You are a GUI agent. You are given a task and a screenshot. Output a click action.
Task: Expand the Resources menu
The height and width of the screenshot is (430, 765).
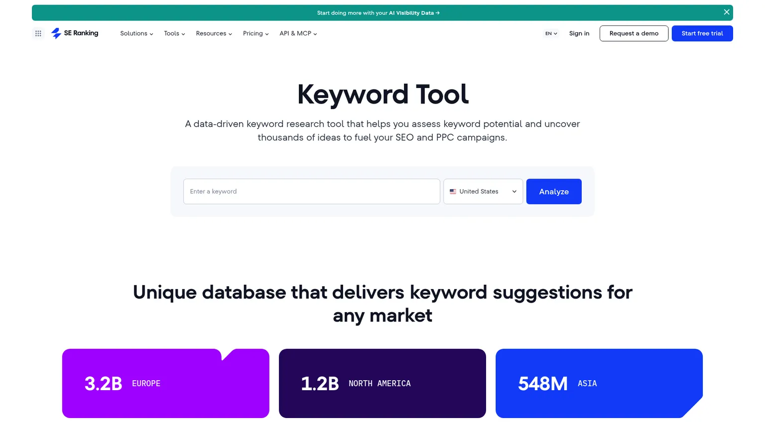(214, 33)
